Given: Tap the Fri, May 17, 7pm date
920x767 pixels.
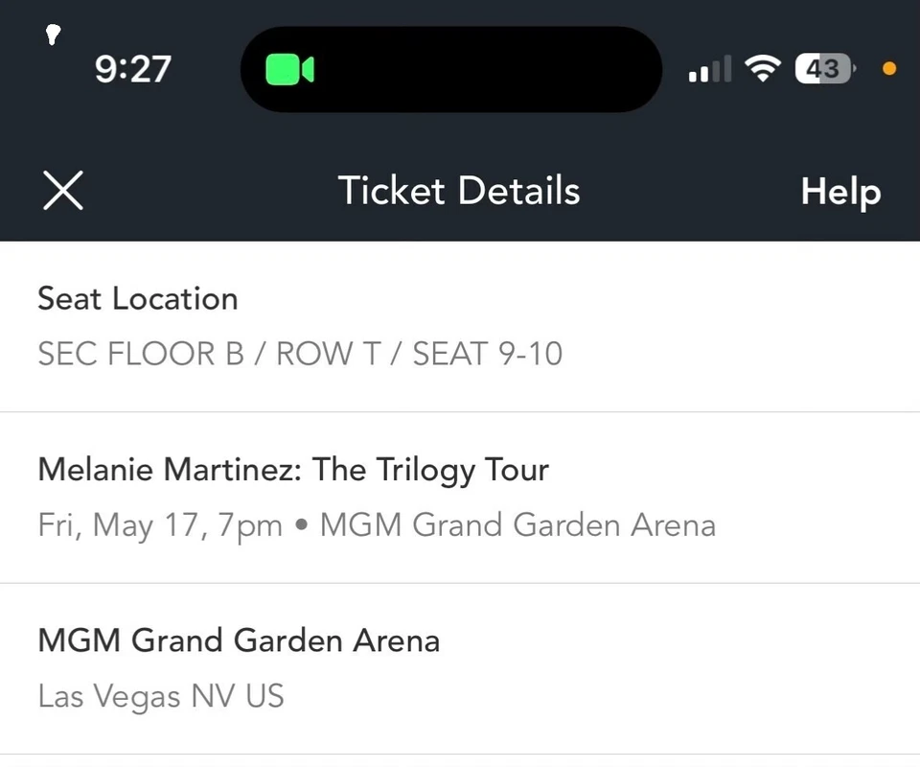Looking at the screenshot, I should [160, 525].
